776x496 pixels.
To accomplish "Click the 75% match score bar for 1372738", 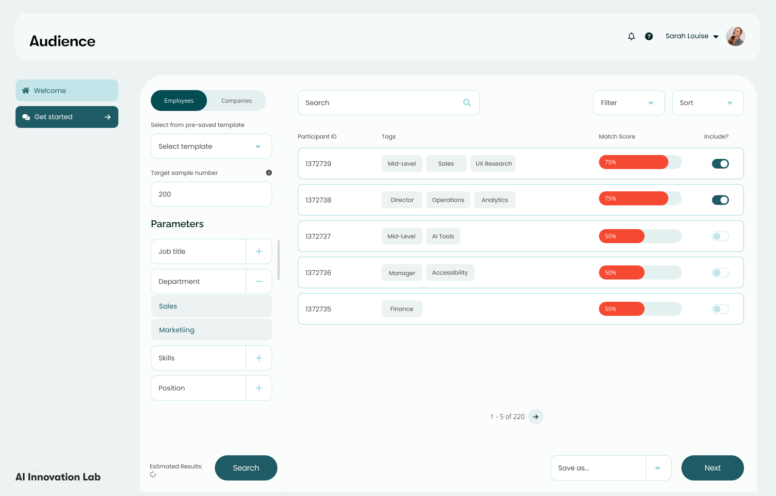I will [633, 198].
